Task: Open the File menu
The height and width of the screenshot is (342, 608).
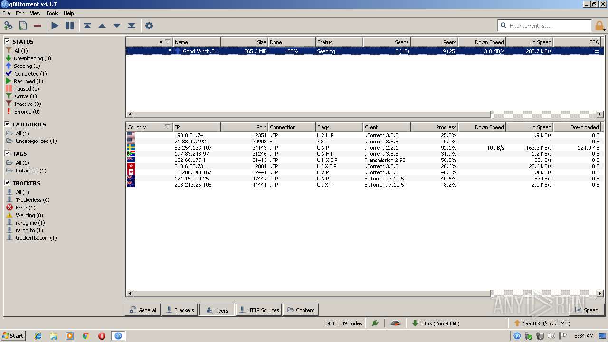Action: pos(6,13)
